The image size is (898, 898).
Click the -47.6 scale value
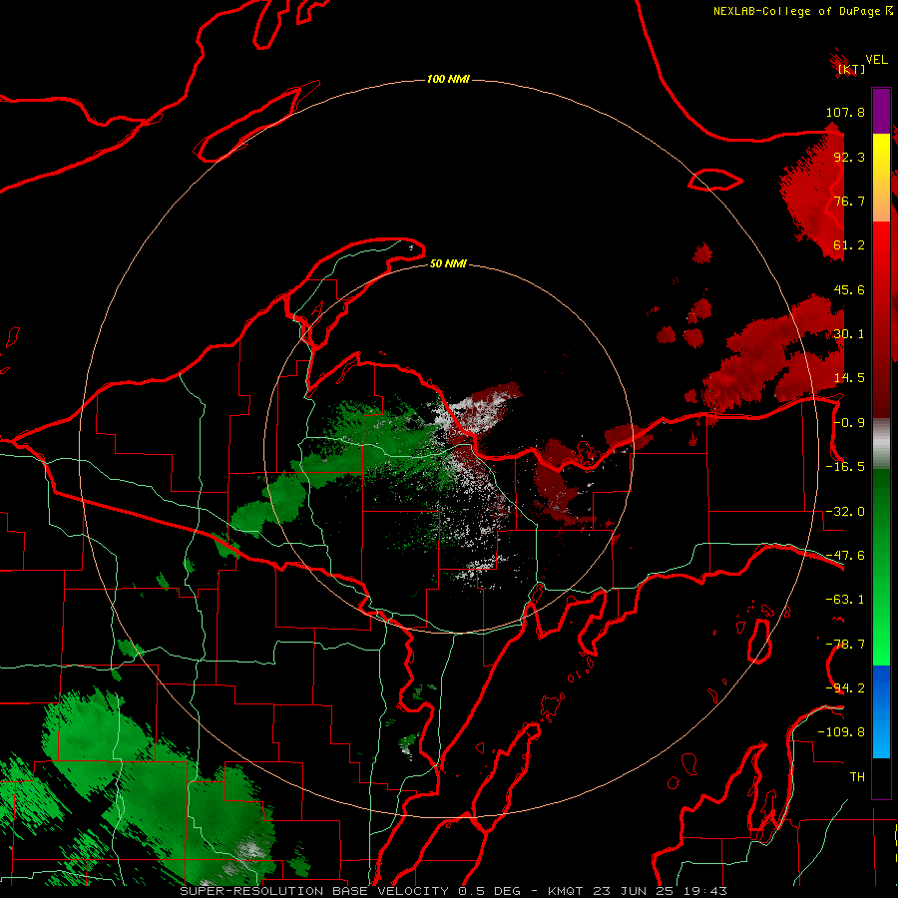coord(845,556)
